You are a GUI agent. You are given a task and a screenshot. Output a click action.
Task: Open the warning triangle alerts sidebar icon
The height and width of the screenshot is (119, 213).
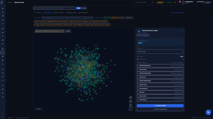(x=3, y=20)
